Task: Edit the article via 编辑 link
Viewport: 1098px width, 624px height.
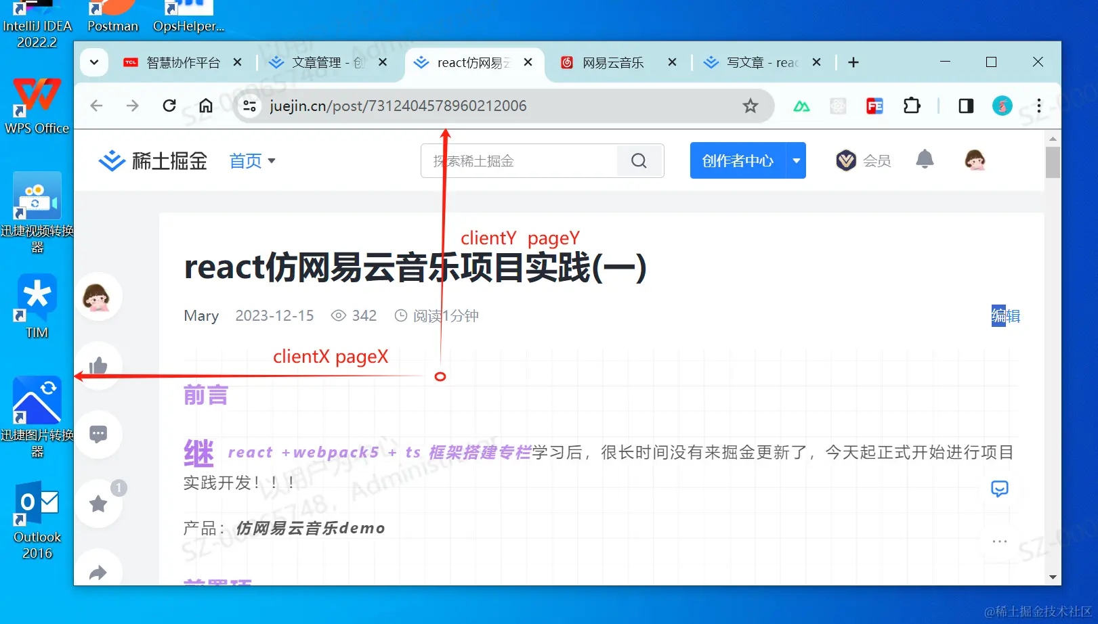Action: click(1006, 316)
